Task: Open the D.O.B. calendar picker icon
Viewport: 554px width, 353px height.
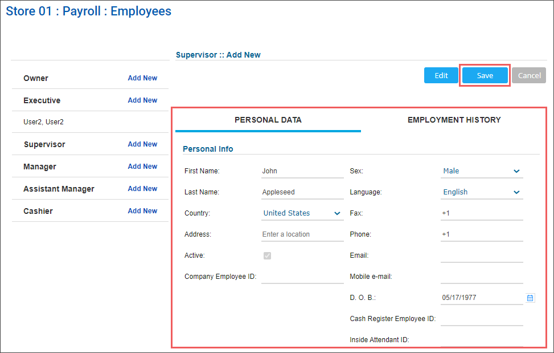Action: point(530,298)
